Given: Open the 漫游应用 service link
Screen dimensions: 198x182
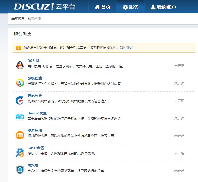Looking at the screenshot, I should point(35,130).
